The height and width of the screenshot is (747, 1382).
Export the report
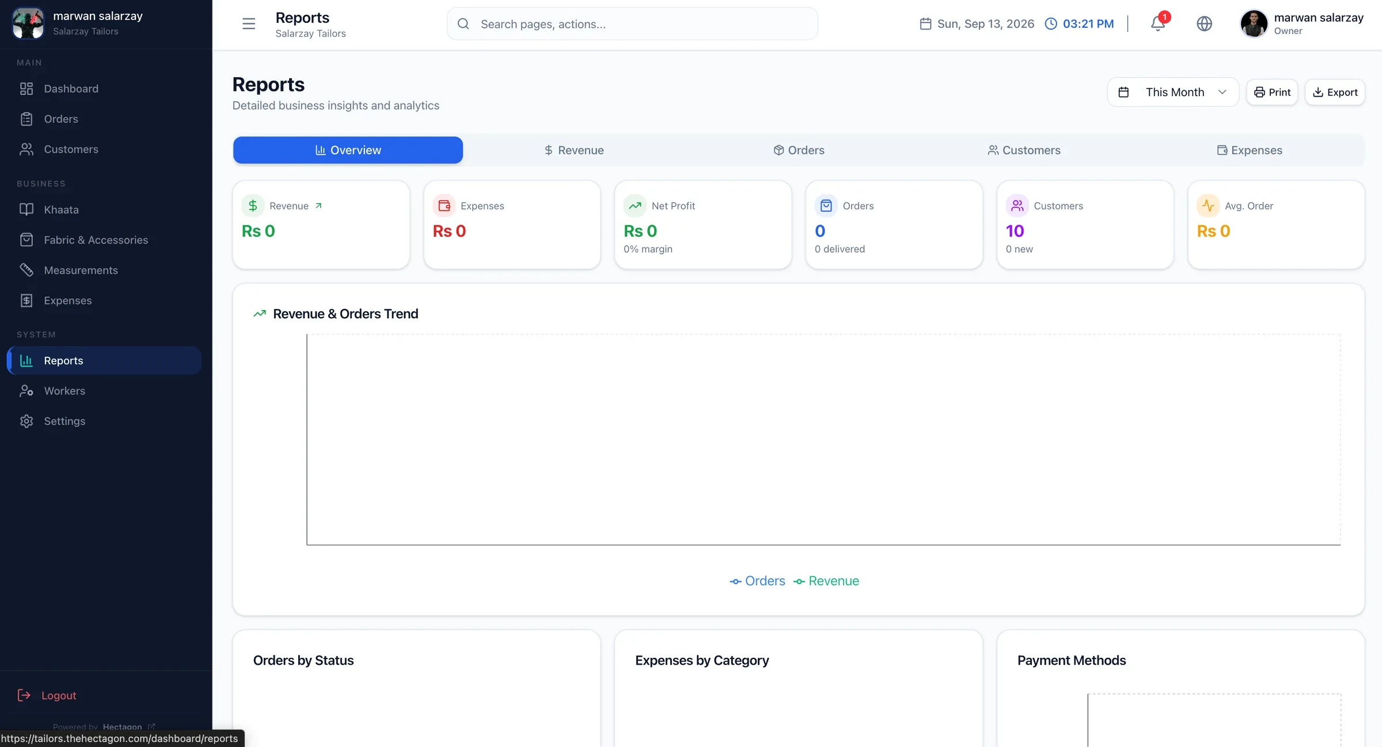point(1335,92)
